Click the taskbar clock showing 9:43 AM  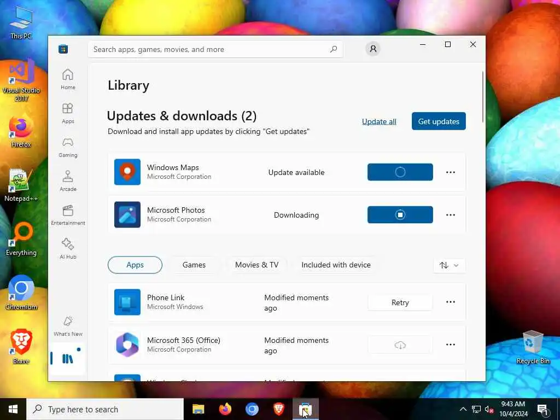[513, 409]
